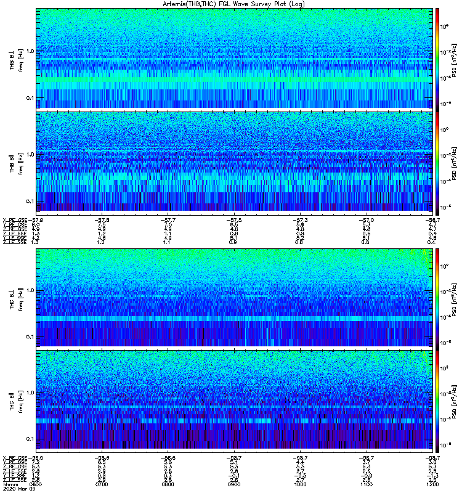
Task: Click the "0900" time tick label
Action: click(234, 484)
